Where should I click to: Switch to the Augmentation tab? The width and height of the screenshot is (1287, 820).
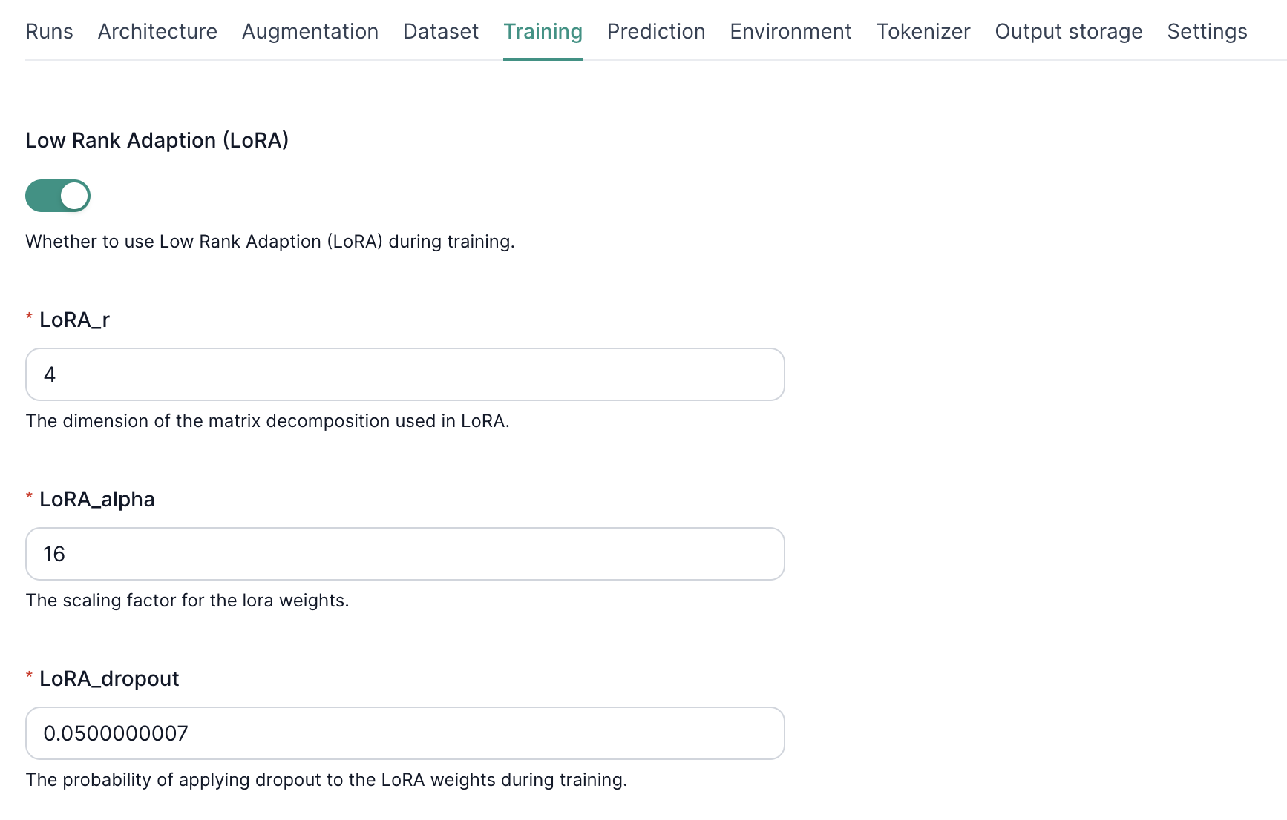tap(310, 31)
